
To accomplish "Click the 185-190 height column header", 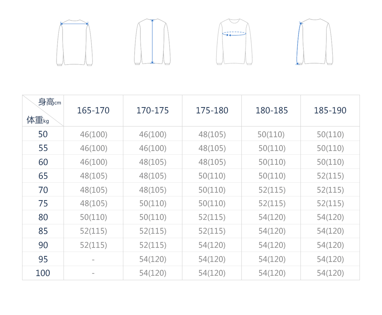I will coord(330,111).
